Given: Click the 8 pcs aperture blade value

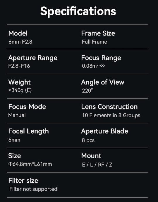Looking at the screenshot, I should click(x=88, y=140).
